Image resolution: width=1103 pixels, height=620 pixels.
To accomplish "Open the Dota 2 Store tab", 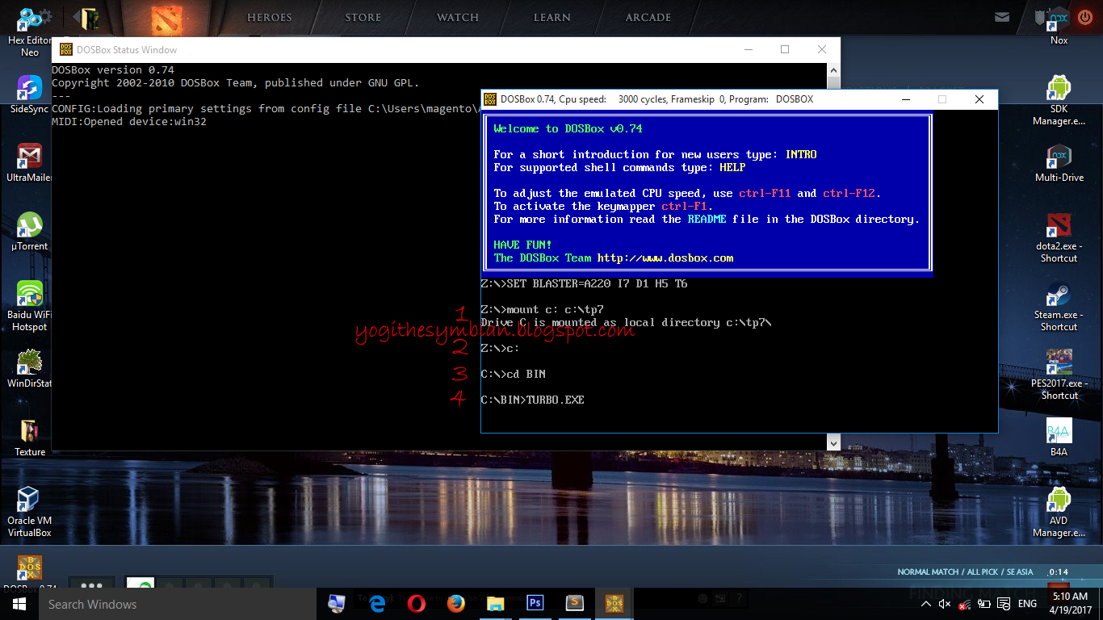I will coord(363,17).
